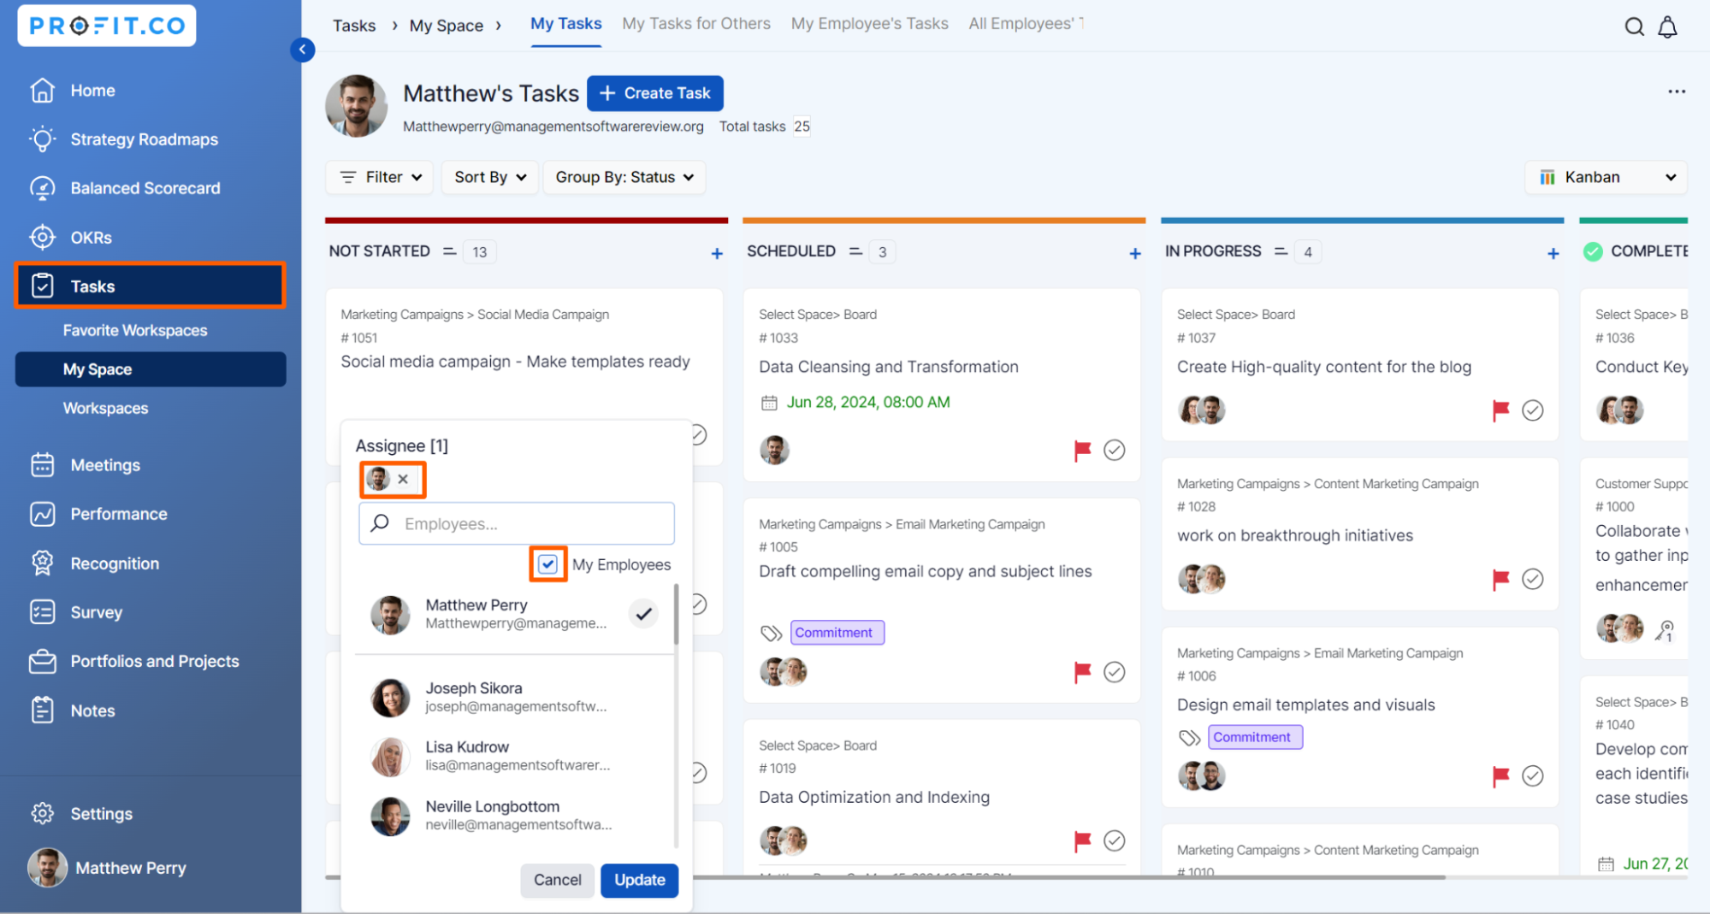The height and width of the screenshot is (914, 1710).
Task: Open the three-dot options menu
Action: (1676, 91)
